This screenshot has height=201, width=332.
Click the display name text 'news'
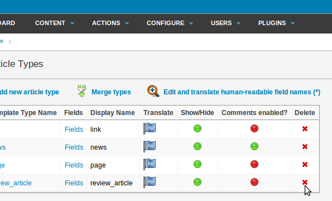tap(98, 147)
